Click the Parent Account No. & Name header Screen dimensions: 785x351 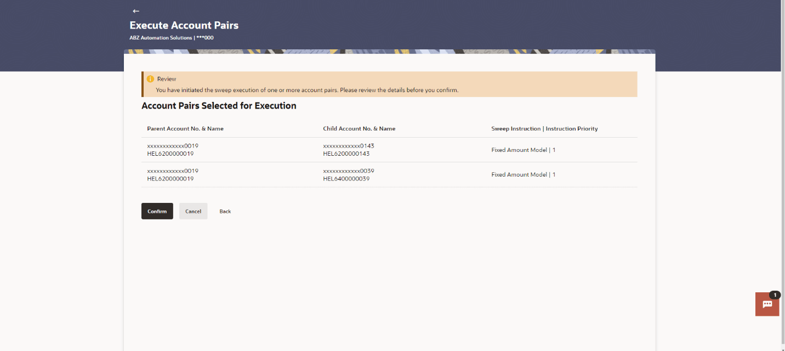185,129
